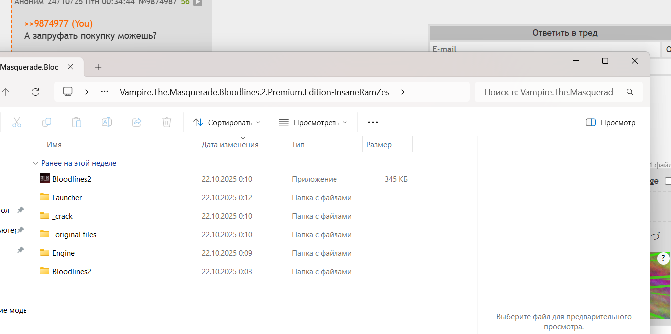The image size is (671, 334).
Task: Toggle the Preview pane (Просмотр) button
Action: tap(611, 122)
